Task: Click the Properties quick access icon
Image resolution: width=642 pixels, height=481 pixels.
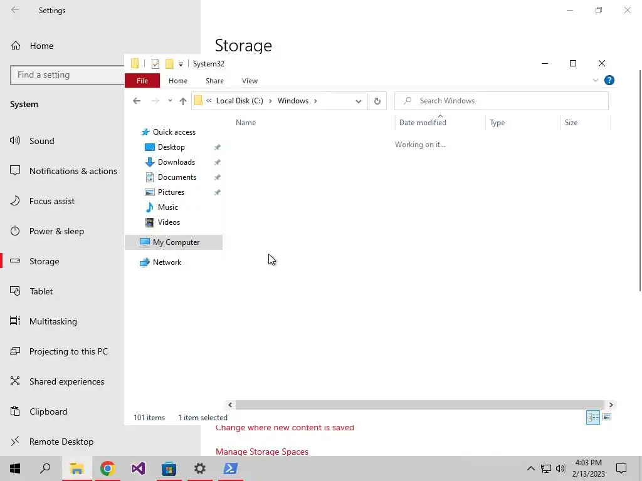Action: (155, 63)
